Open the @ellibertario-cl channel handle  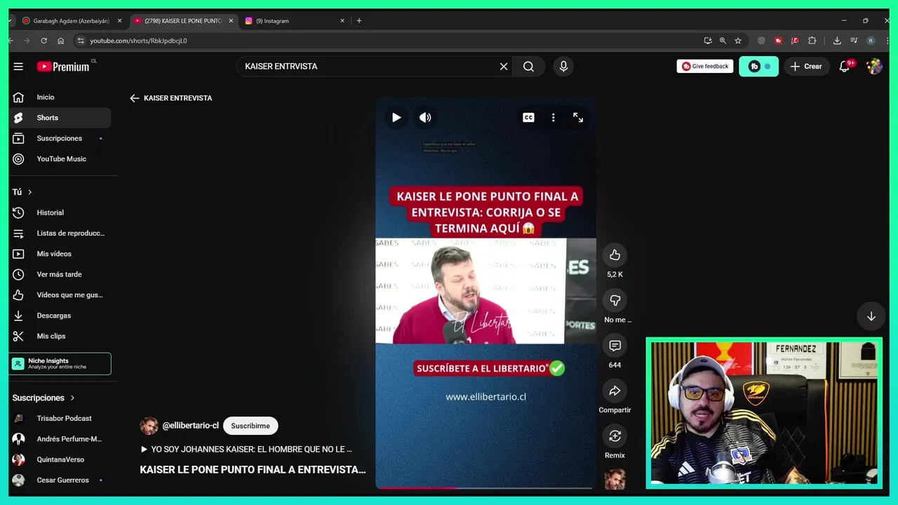tap(190, 426)
